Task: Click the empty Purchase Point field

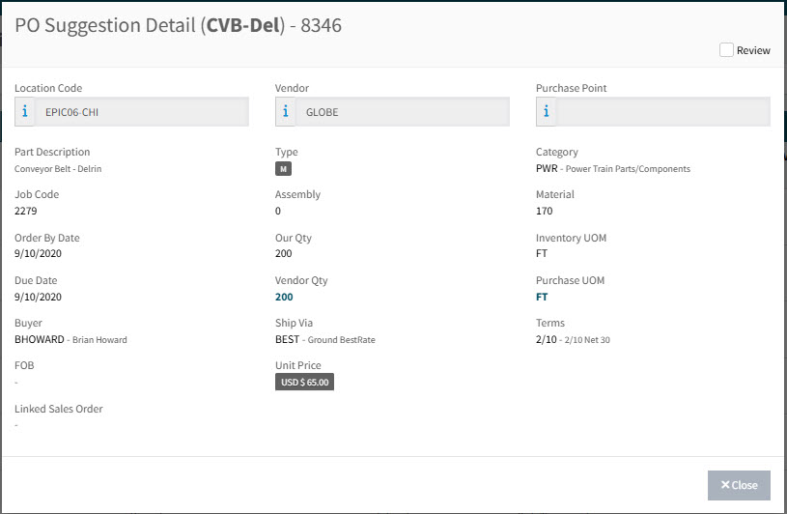Action: [x=663, y=112]
